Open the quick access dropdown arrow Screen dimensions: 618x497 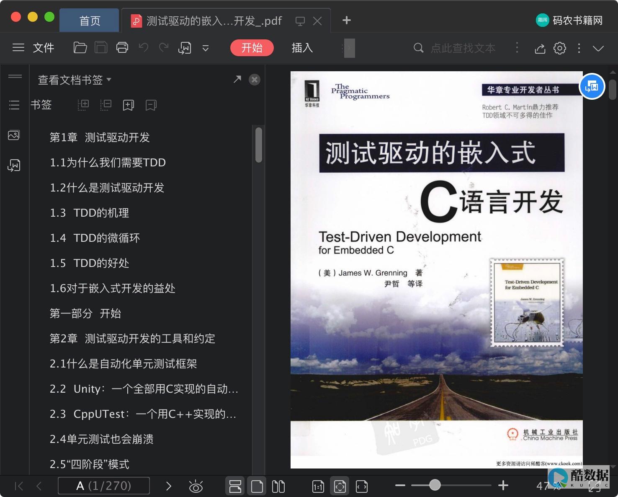[206, 48]
